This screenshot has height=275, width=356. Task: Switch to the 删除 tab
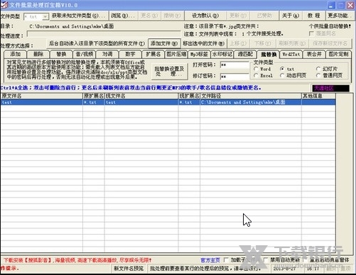point(38,54)
